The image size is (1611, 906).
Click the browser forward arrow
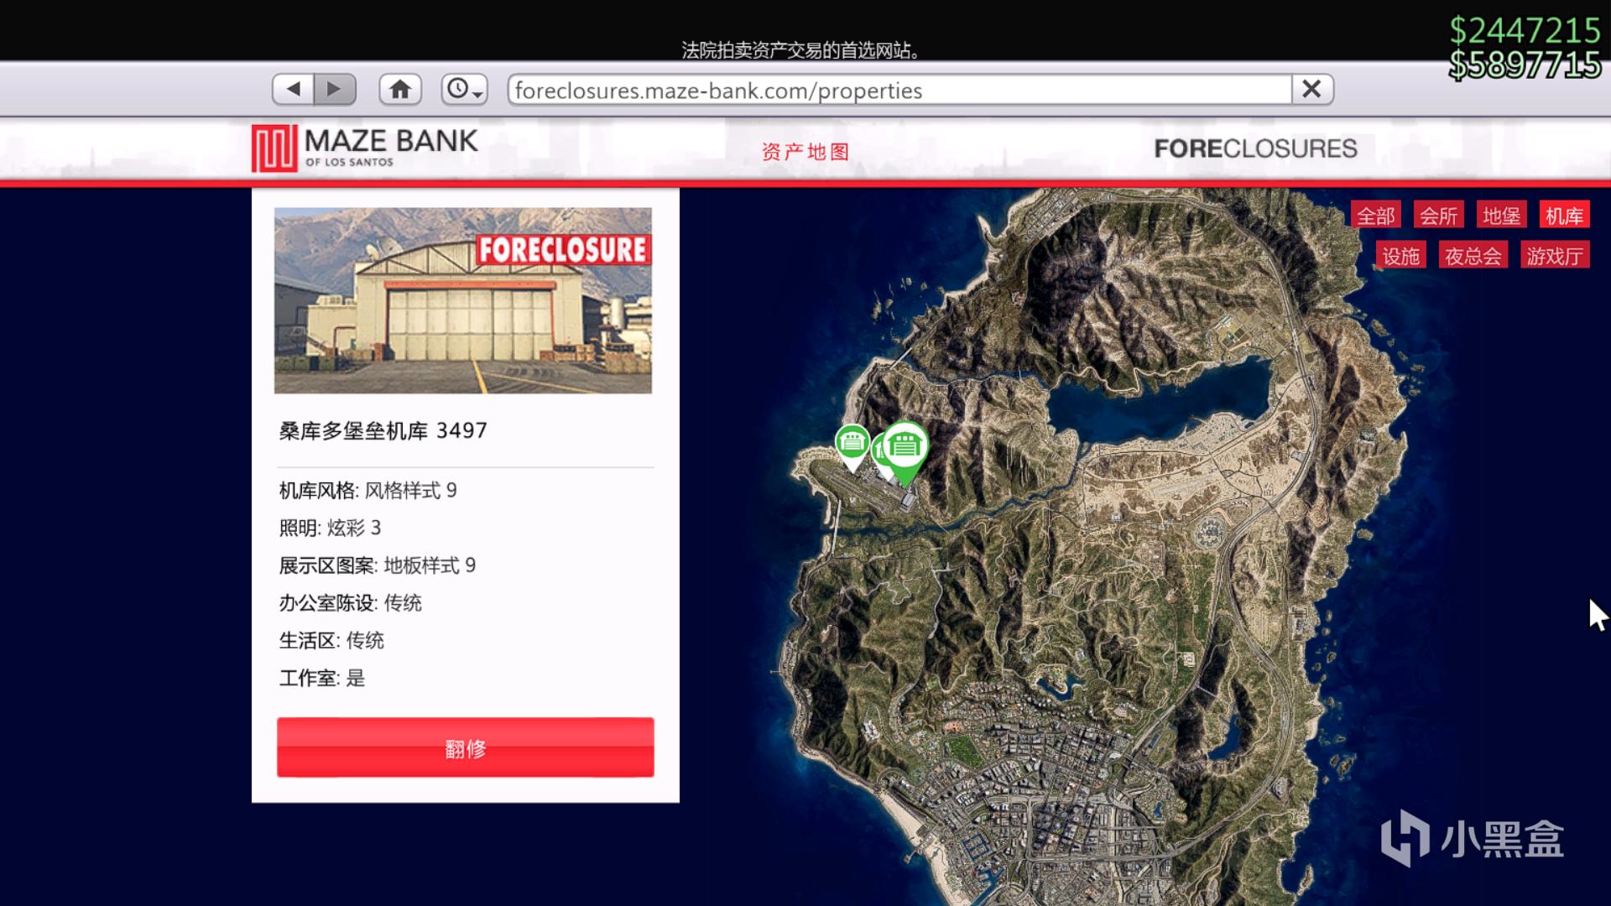335,89
